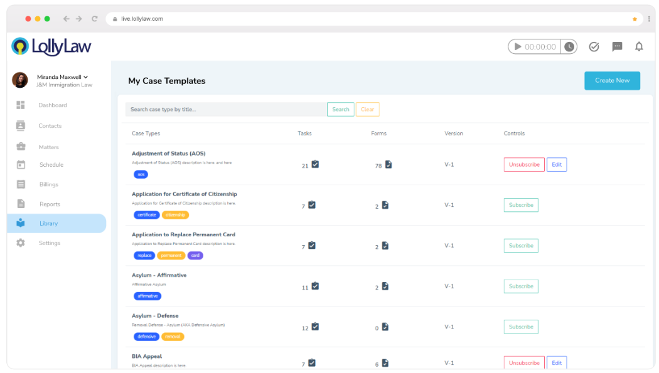Image resolution: width=659 pixels, height=373 pixels.
Task: Click the 'replace' tag
Action: pyautogui.click(x=144, y=256)
